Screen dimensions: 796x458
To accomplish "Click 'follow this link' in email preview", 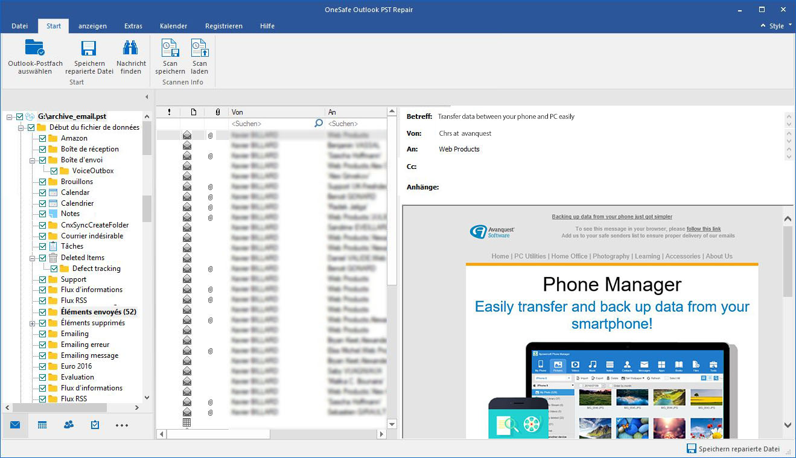I will pyautogui.click(x=704, y=229).
